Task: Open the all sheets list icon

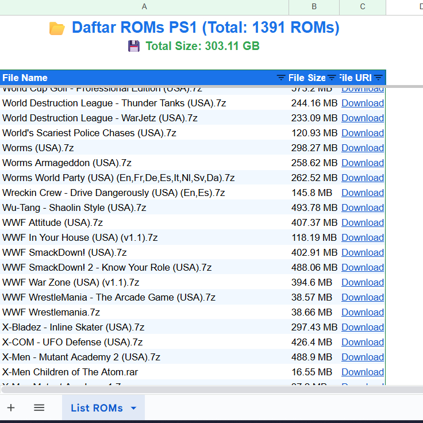Action: (39, 407)
